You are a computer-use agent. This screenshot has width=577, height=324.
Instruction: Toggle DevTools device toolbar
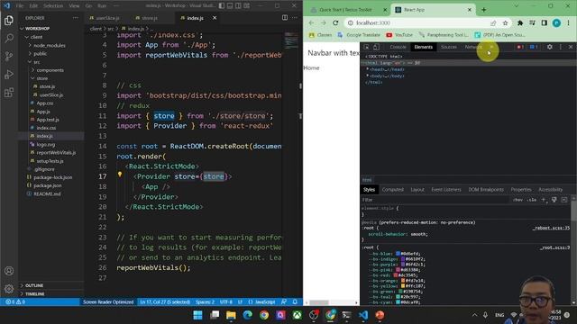click(x=376, y=47)
